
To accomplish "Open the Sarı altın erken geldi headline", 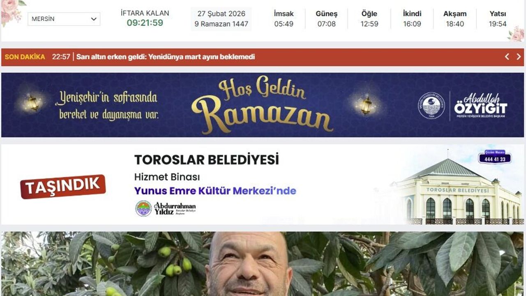I will [166, 57].
